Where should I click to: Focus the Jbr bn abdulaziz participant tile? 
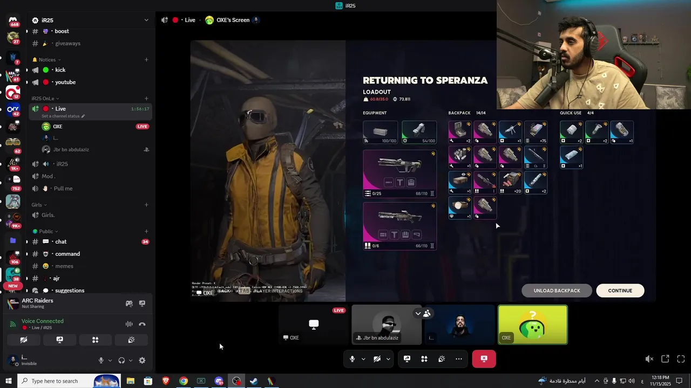(x=387, y=325)
